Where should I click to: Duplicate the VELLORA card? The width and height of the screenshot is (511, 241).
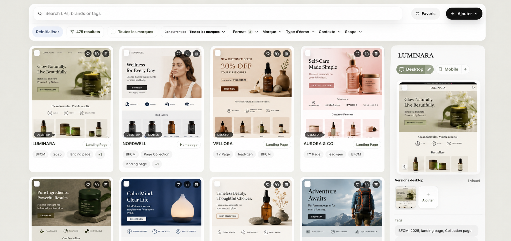[x=277, y=53]
